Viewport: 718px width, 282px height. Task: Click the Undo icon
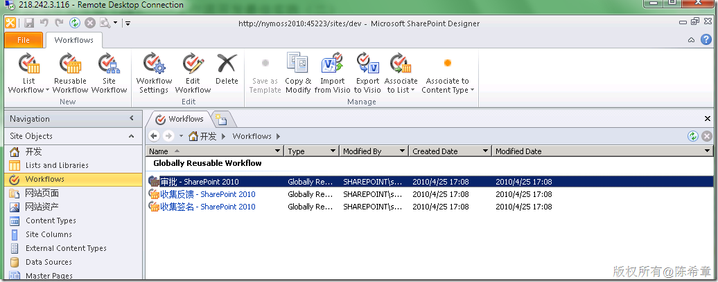(44, 23)
